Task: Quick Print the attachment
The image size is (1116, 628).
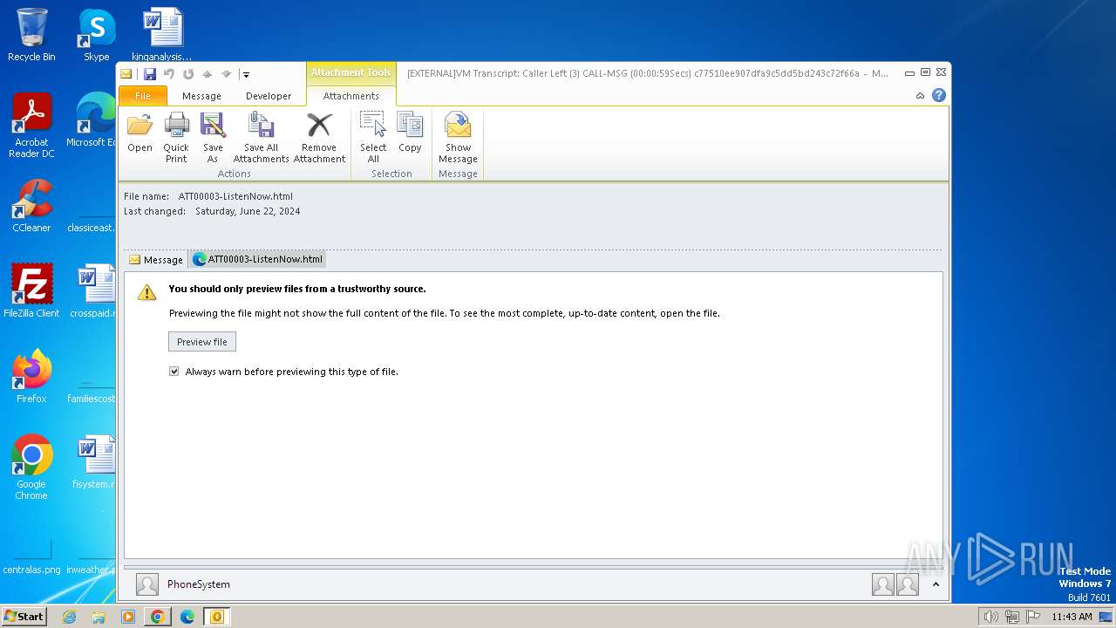Action: tap(176, 138)
